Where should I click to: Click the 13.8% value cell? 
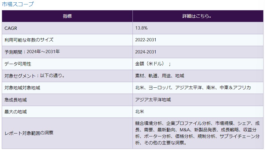coord(141,28)
